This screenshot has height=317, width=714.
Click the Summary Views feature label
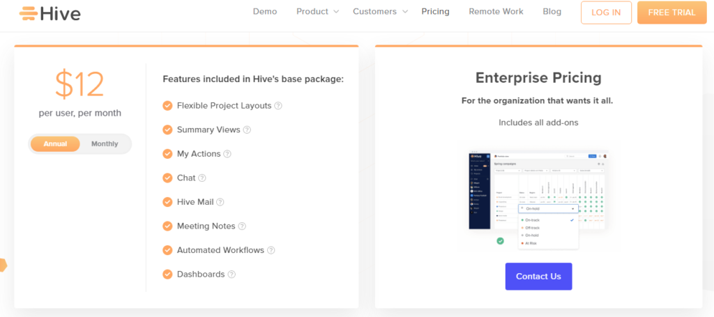208,130
